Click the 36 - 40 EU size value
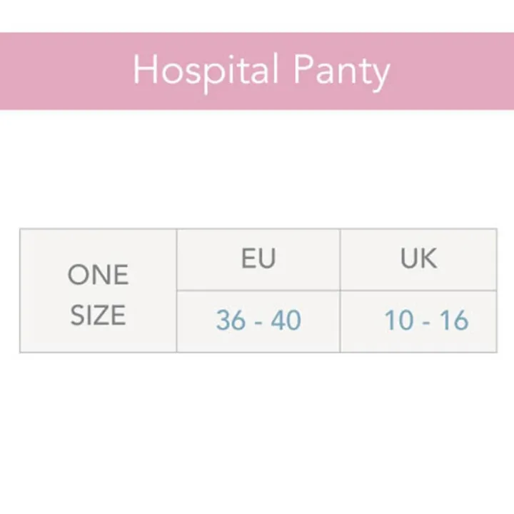The width and height of the screenshot is (514, 514). click(258, 321)
